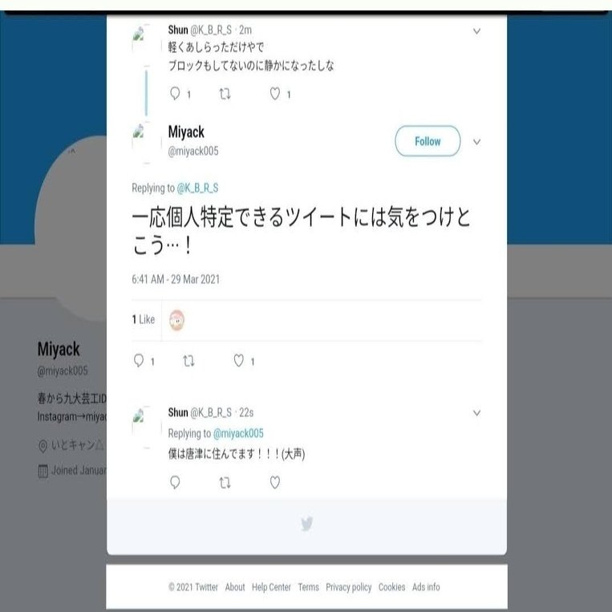Open the Help Center footer link
Screen dimensions: 612x612
click(271, 587)
